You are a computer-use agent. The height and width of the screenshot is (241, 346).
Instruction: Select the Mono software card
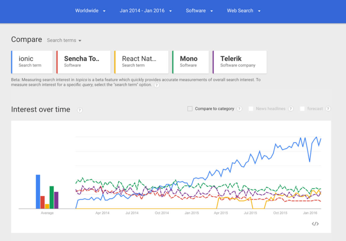click(191, 62)
